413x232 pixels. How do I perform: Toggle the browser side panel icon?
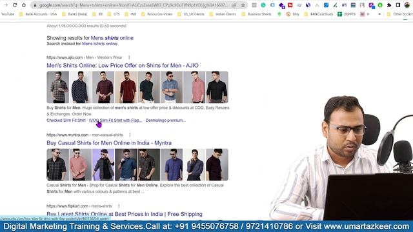click(398, 5)
